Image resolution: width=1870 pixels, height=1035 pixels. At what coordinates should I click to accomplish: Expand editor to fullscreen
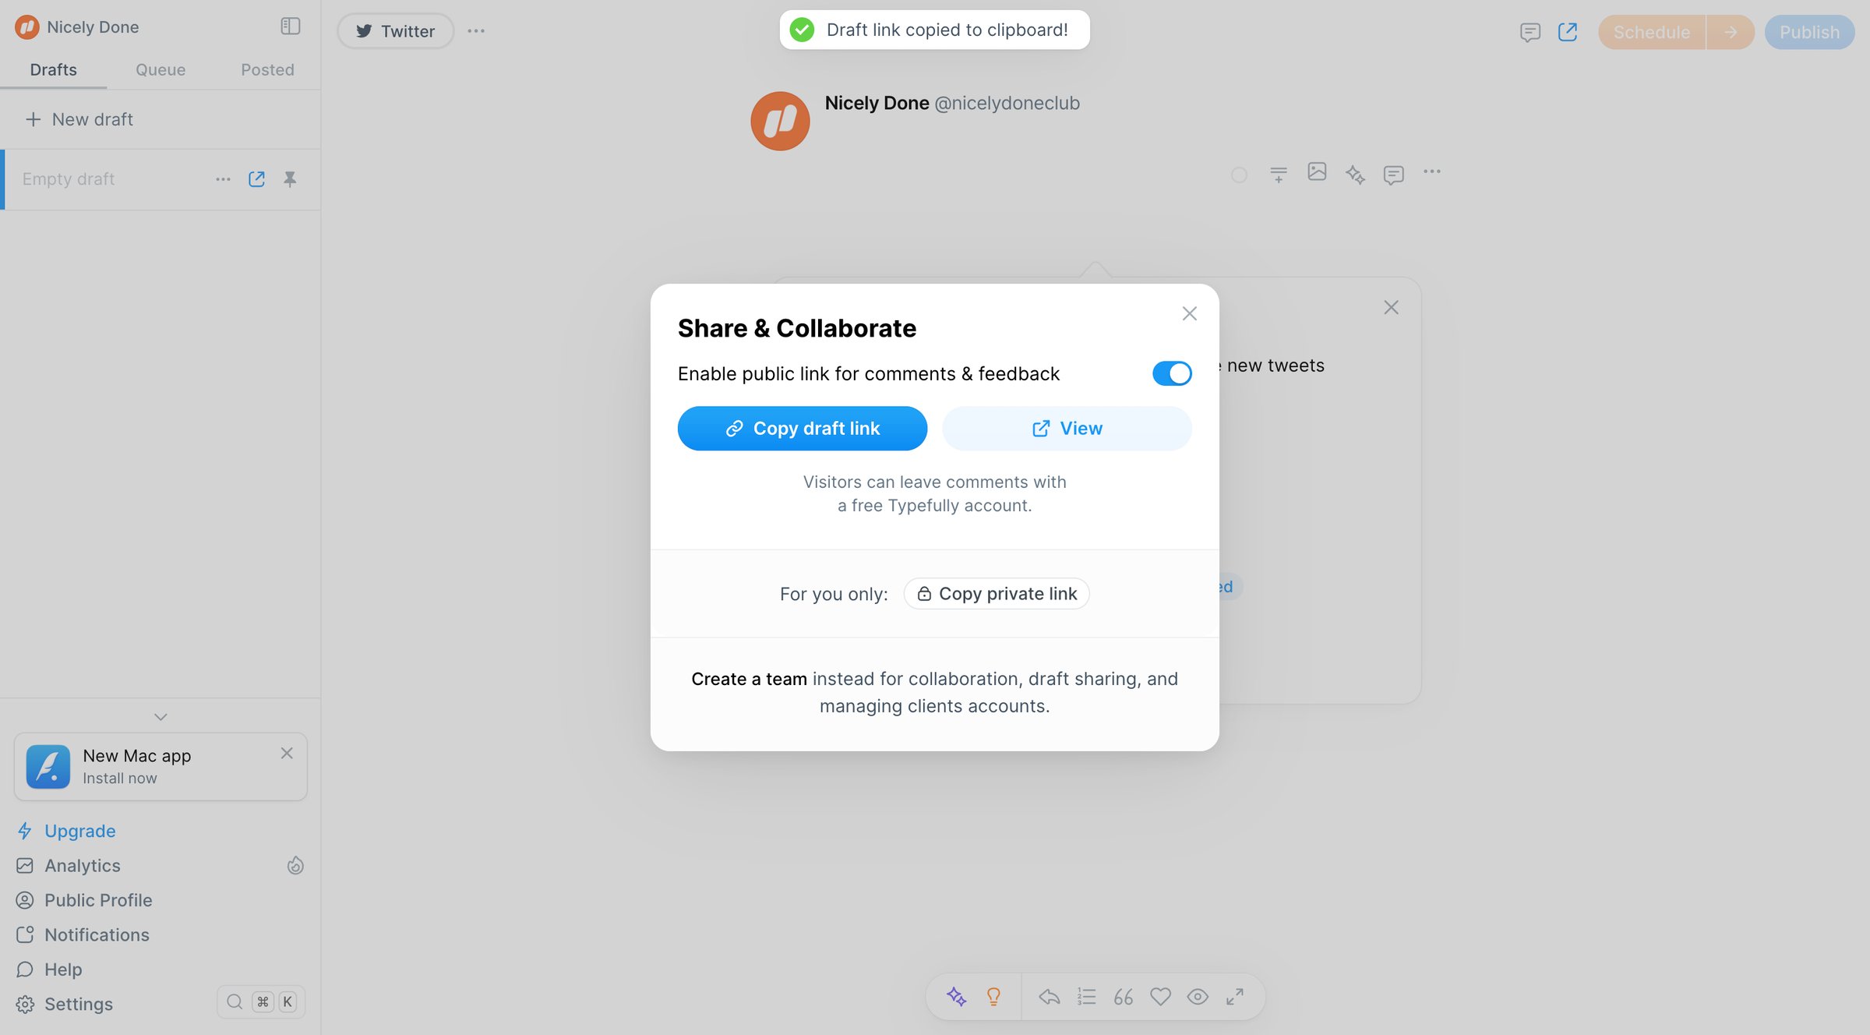(x=1235, y=996)
